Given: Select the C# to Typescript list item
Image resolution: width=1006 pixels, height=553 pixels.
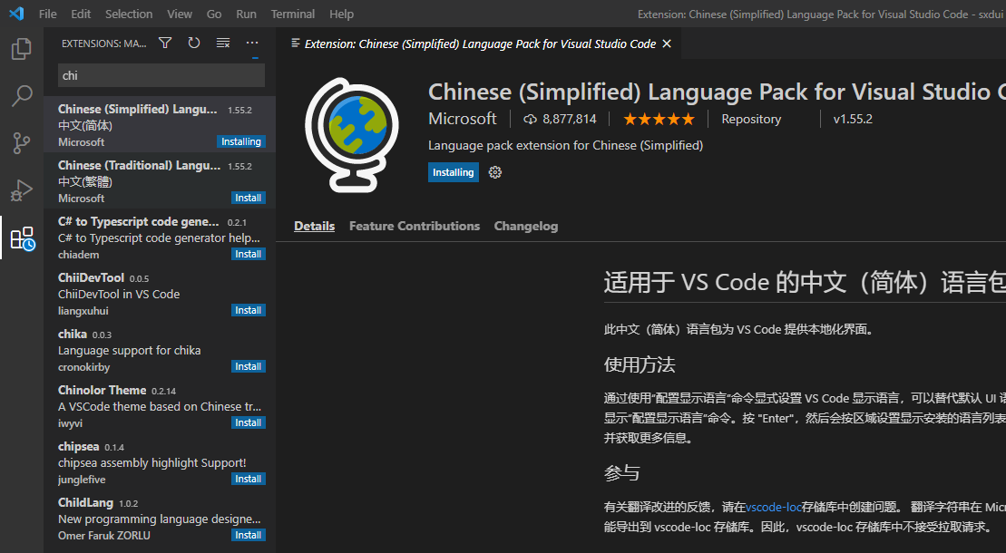Looking at the screenshot, I should pyautogui.click(x=160, y=237).
